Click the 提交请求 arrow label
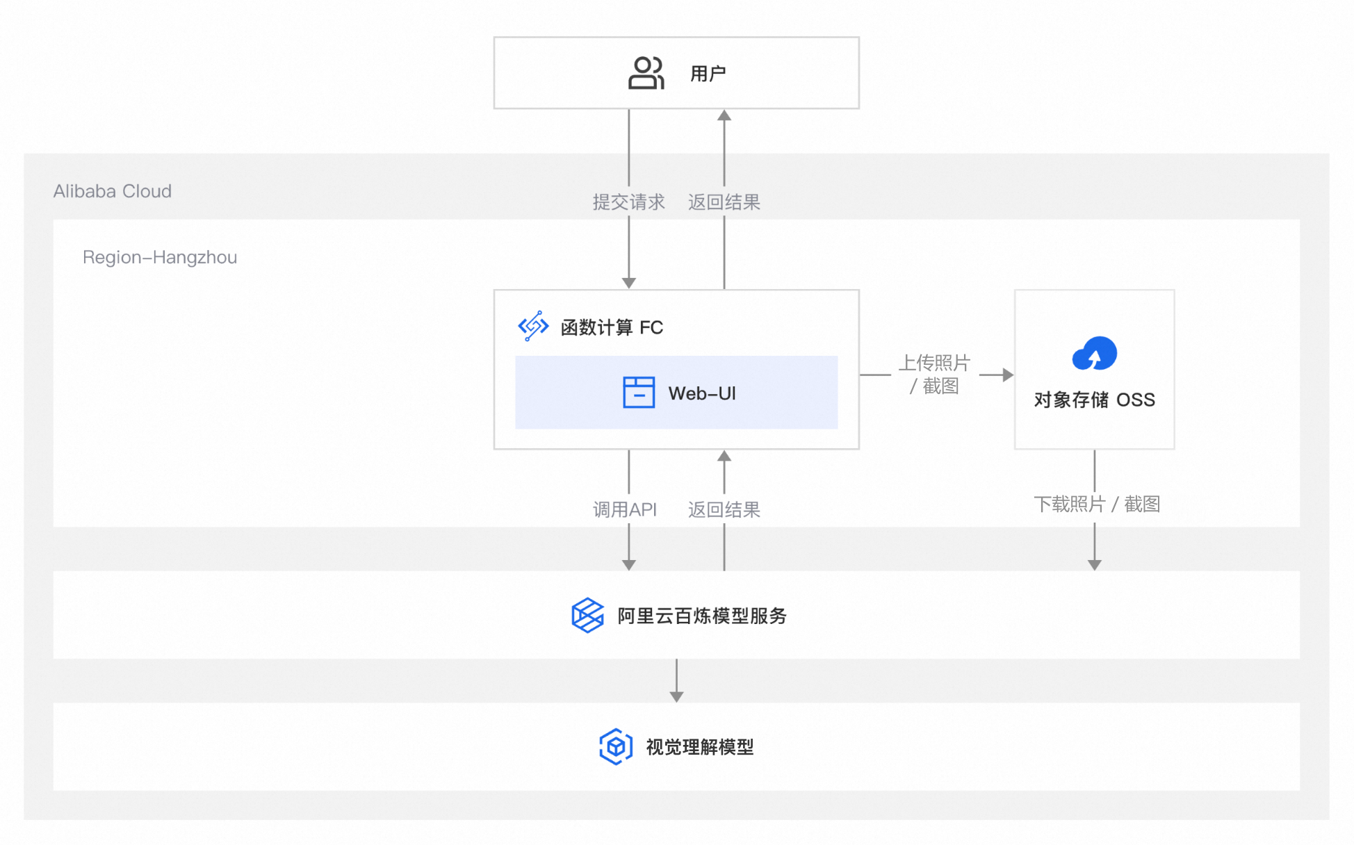This screenshot has height=845, width=1354. 628,202
